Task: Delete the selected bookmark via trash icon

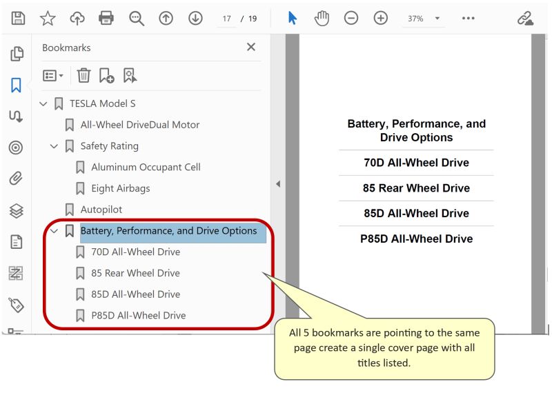Action: pyautogui.click(x=83, y=75)
